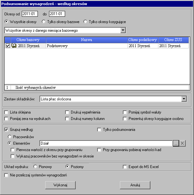Image resolution: width=194 pixels, height=195 pixels.
Task: Open element picker with the ellipsis button
Action: click(x=176, y=143)
